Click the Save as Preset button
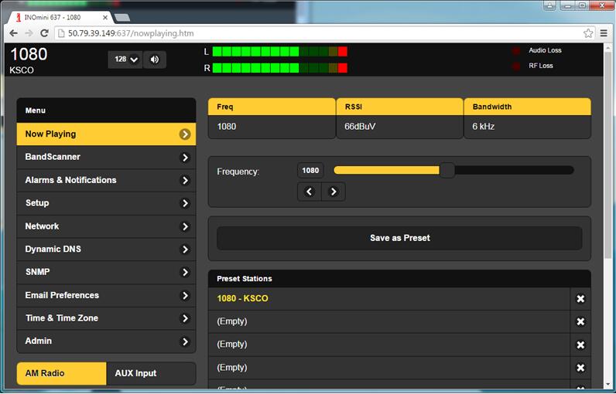 click(399, 238)
